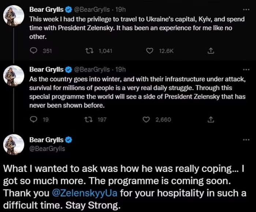This screenshot has height=212, width=256.
Task: Reply to the Kyiv travel tweet
Action: pos(34,51)
